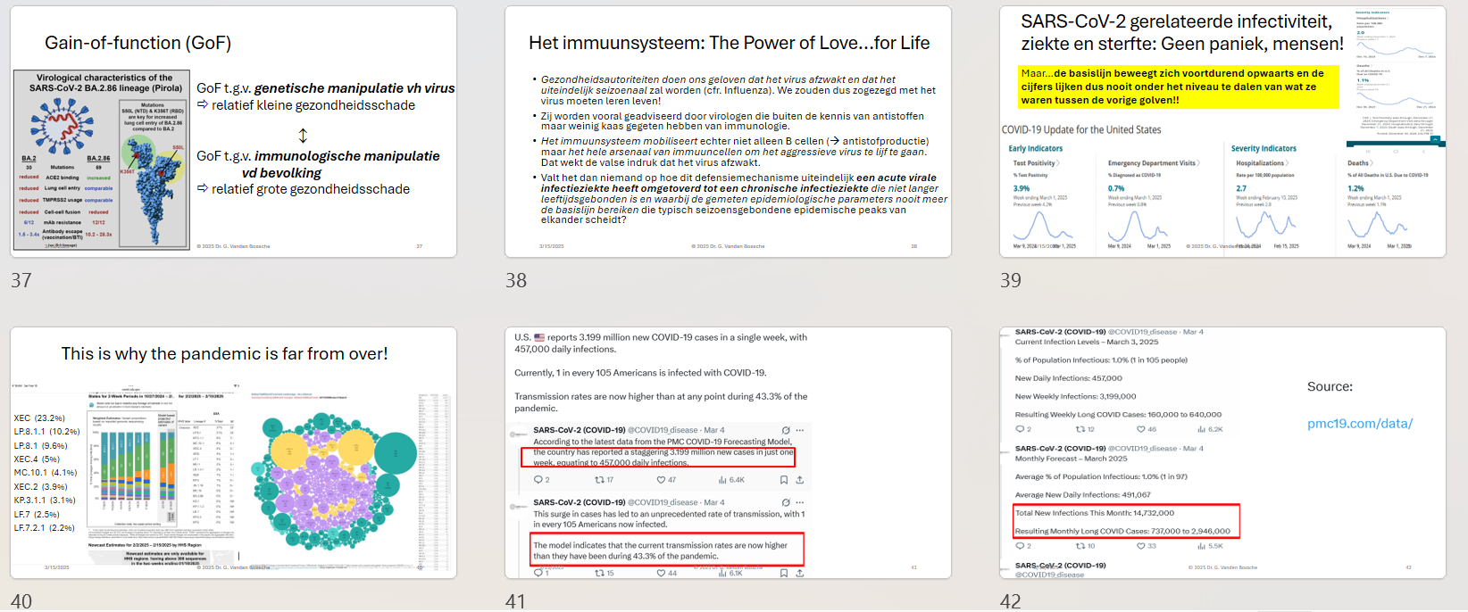Select slide 40 'pandemic is far from over'
The width and height of the screenshot is (1468, 612).
click(233, 453)
